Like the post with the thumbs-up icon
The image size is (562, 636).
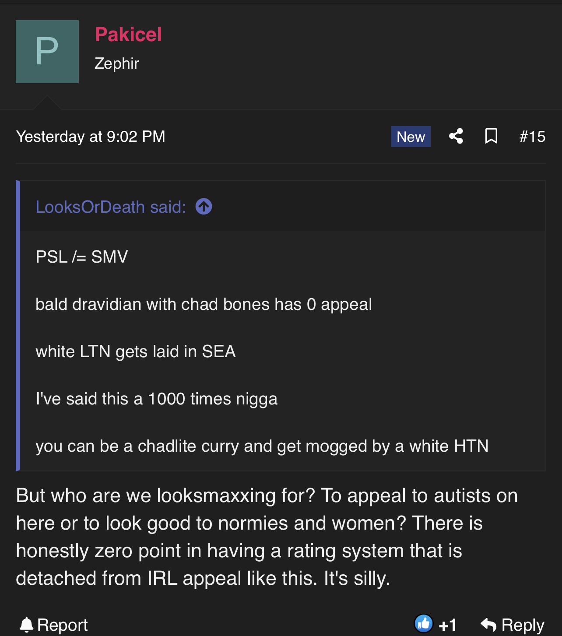coord(424,624)
